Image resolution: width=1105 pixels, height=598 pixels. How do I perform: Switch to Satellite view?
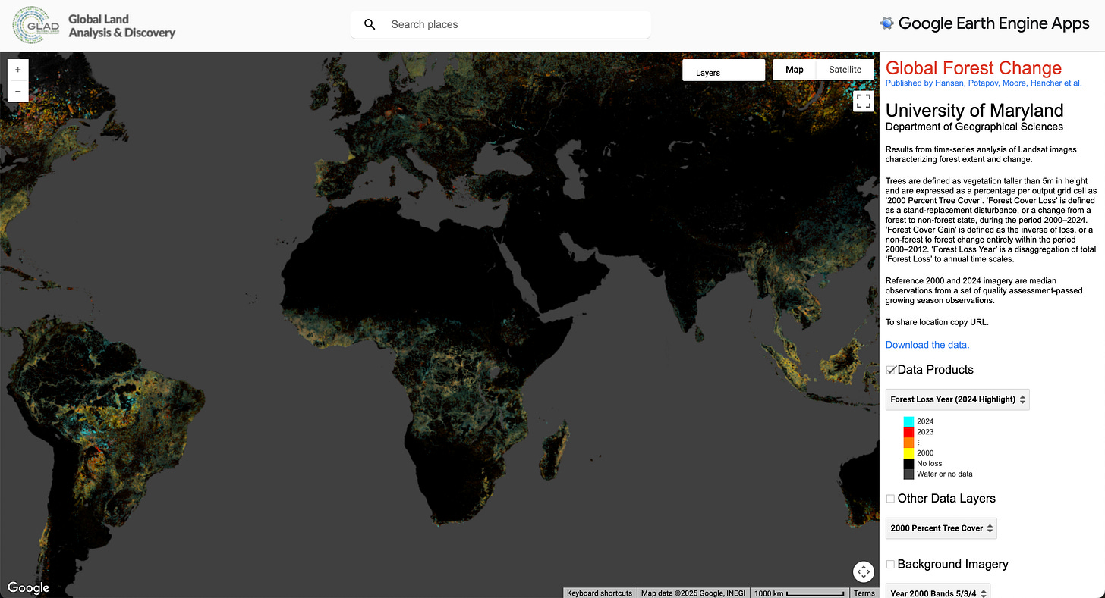coord(845,70)
